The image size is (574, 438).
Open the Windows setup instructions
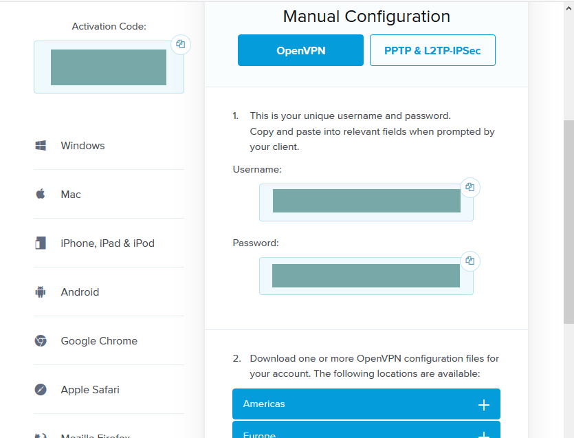pyautogui.click(x=82, y=145)
